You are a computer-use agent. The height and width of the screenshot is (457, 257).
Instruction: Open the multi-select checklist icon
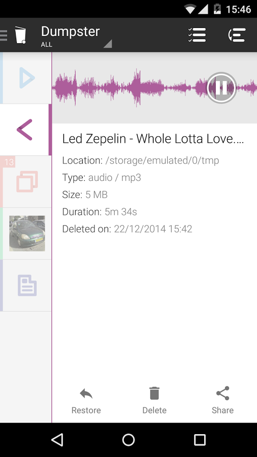click(197, 35)
